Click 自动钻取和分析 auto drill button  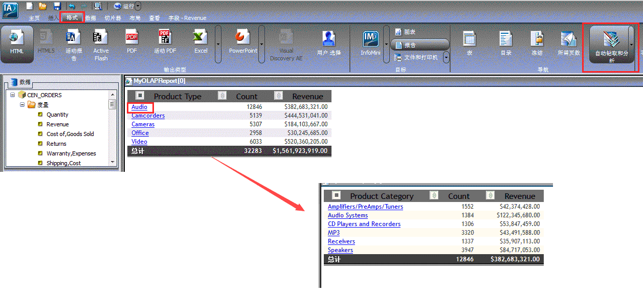coord(611,44)
